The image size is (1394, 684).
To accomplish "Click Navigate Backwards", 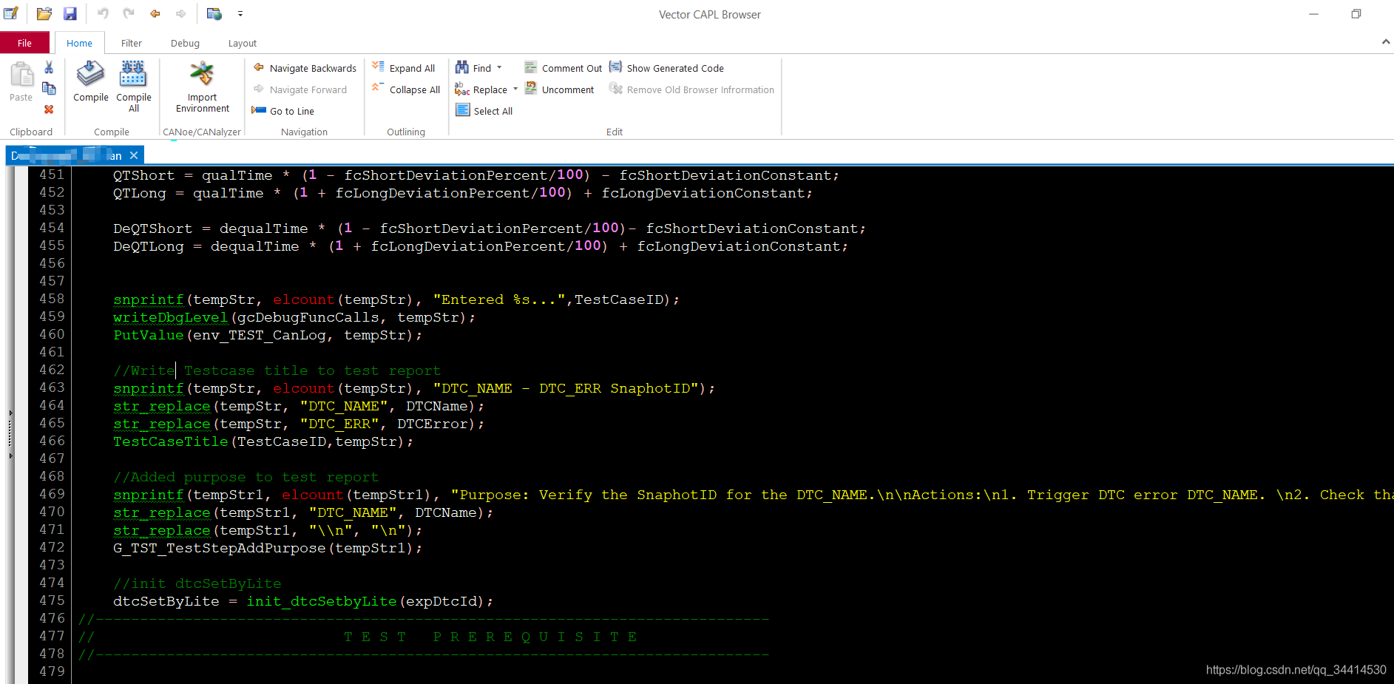I will pyautogui.click(x=305, y=68).
